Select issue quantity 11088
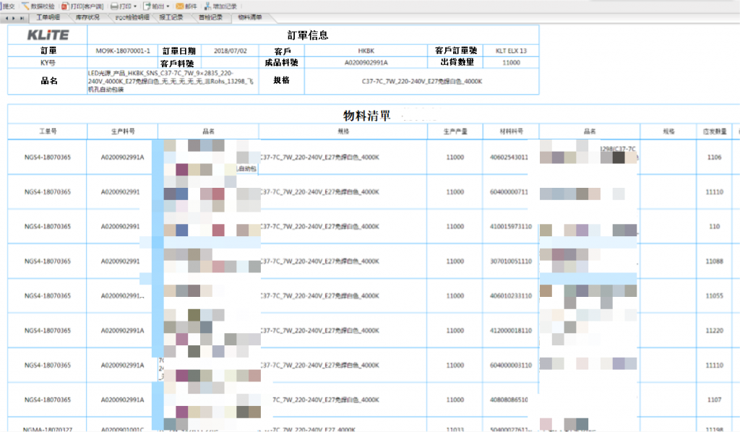 pos(714,262)
